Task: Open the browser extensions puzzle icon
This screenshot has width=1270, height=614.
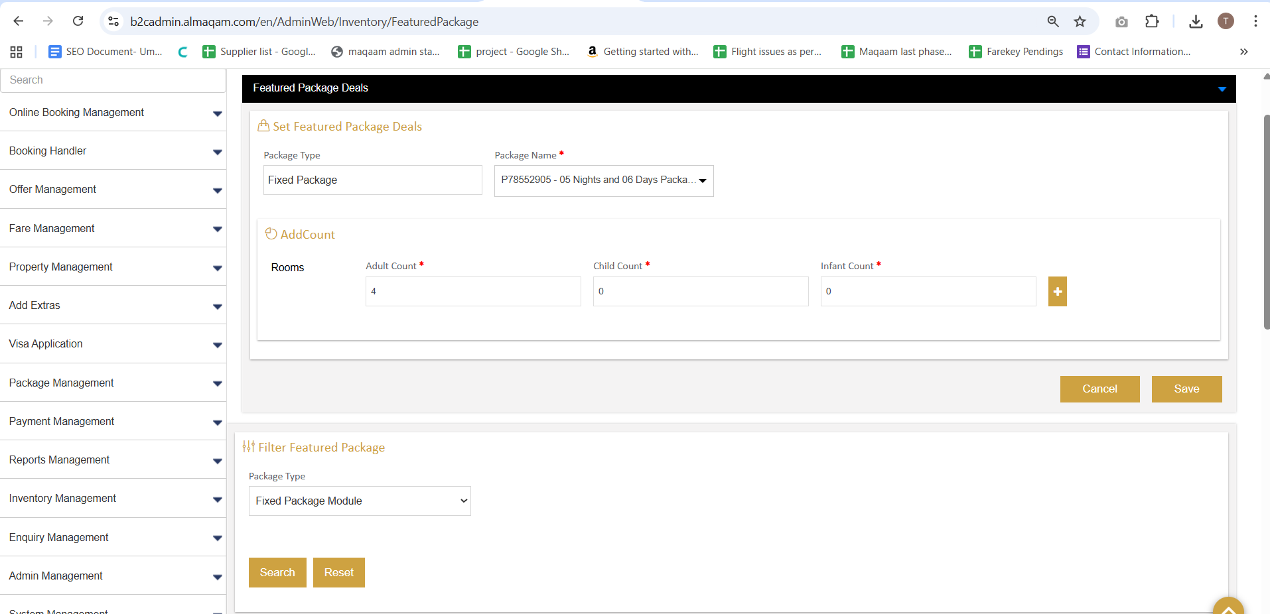Action: 1152,21
